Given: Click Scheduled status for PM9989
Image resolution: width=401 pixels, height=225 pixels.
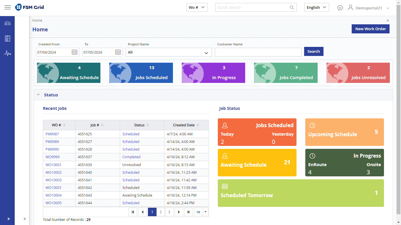Looking at the screenshot, I should (131, 142).
